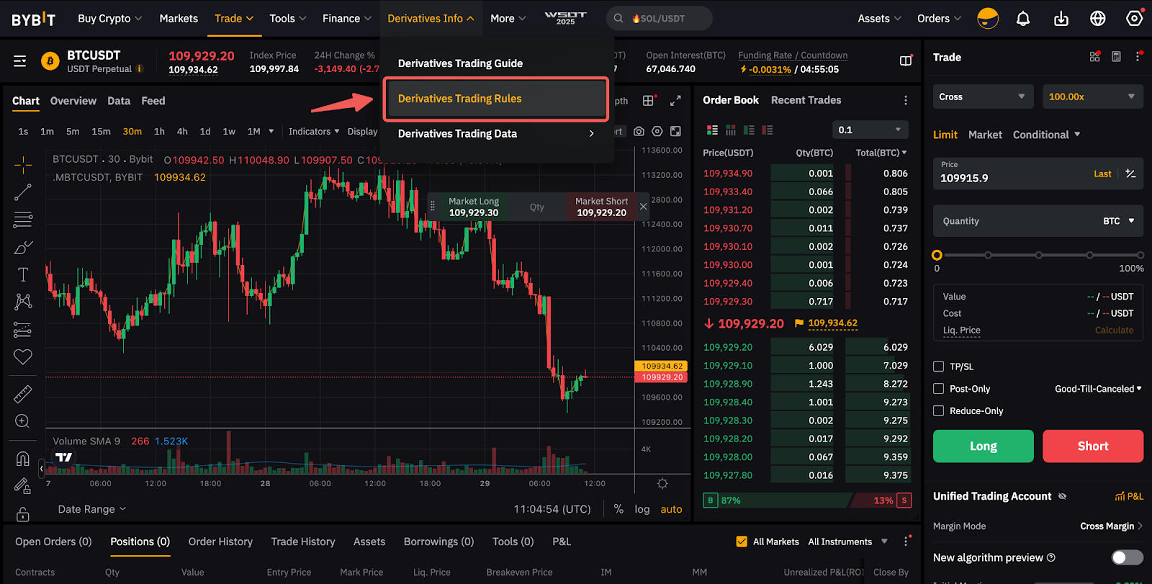
Task: Click the green Long button
Action: [983, 446]
